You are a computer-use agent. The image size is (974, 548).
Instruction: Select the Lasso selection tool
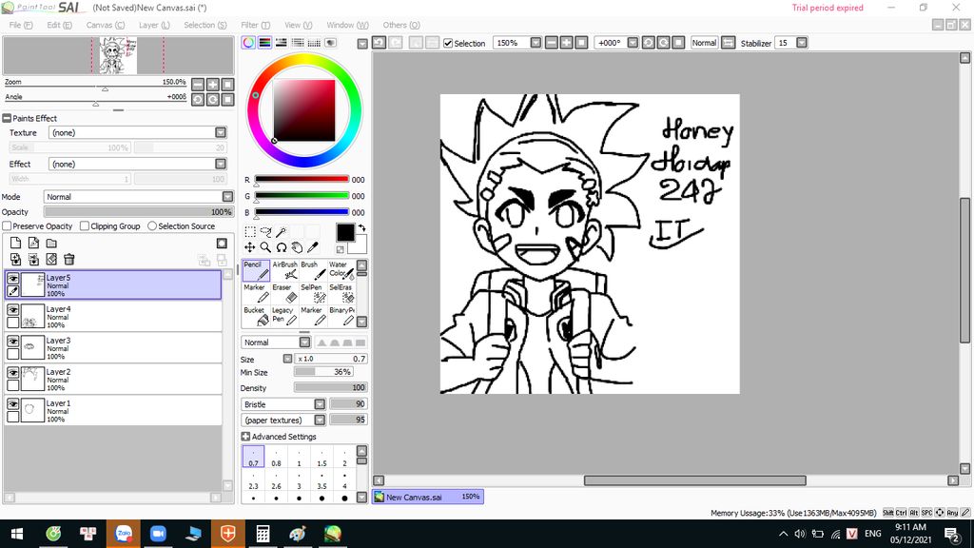click(x=266, y=232)
